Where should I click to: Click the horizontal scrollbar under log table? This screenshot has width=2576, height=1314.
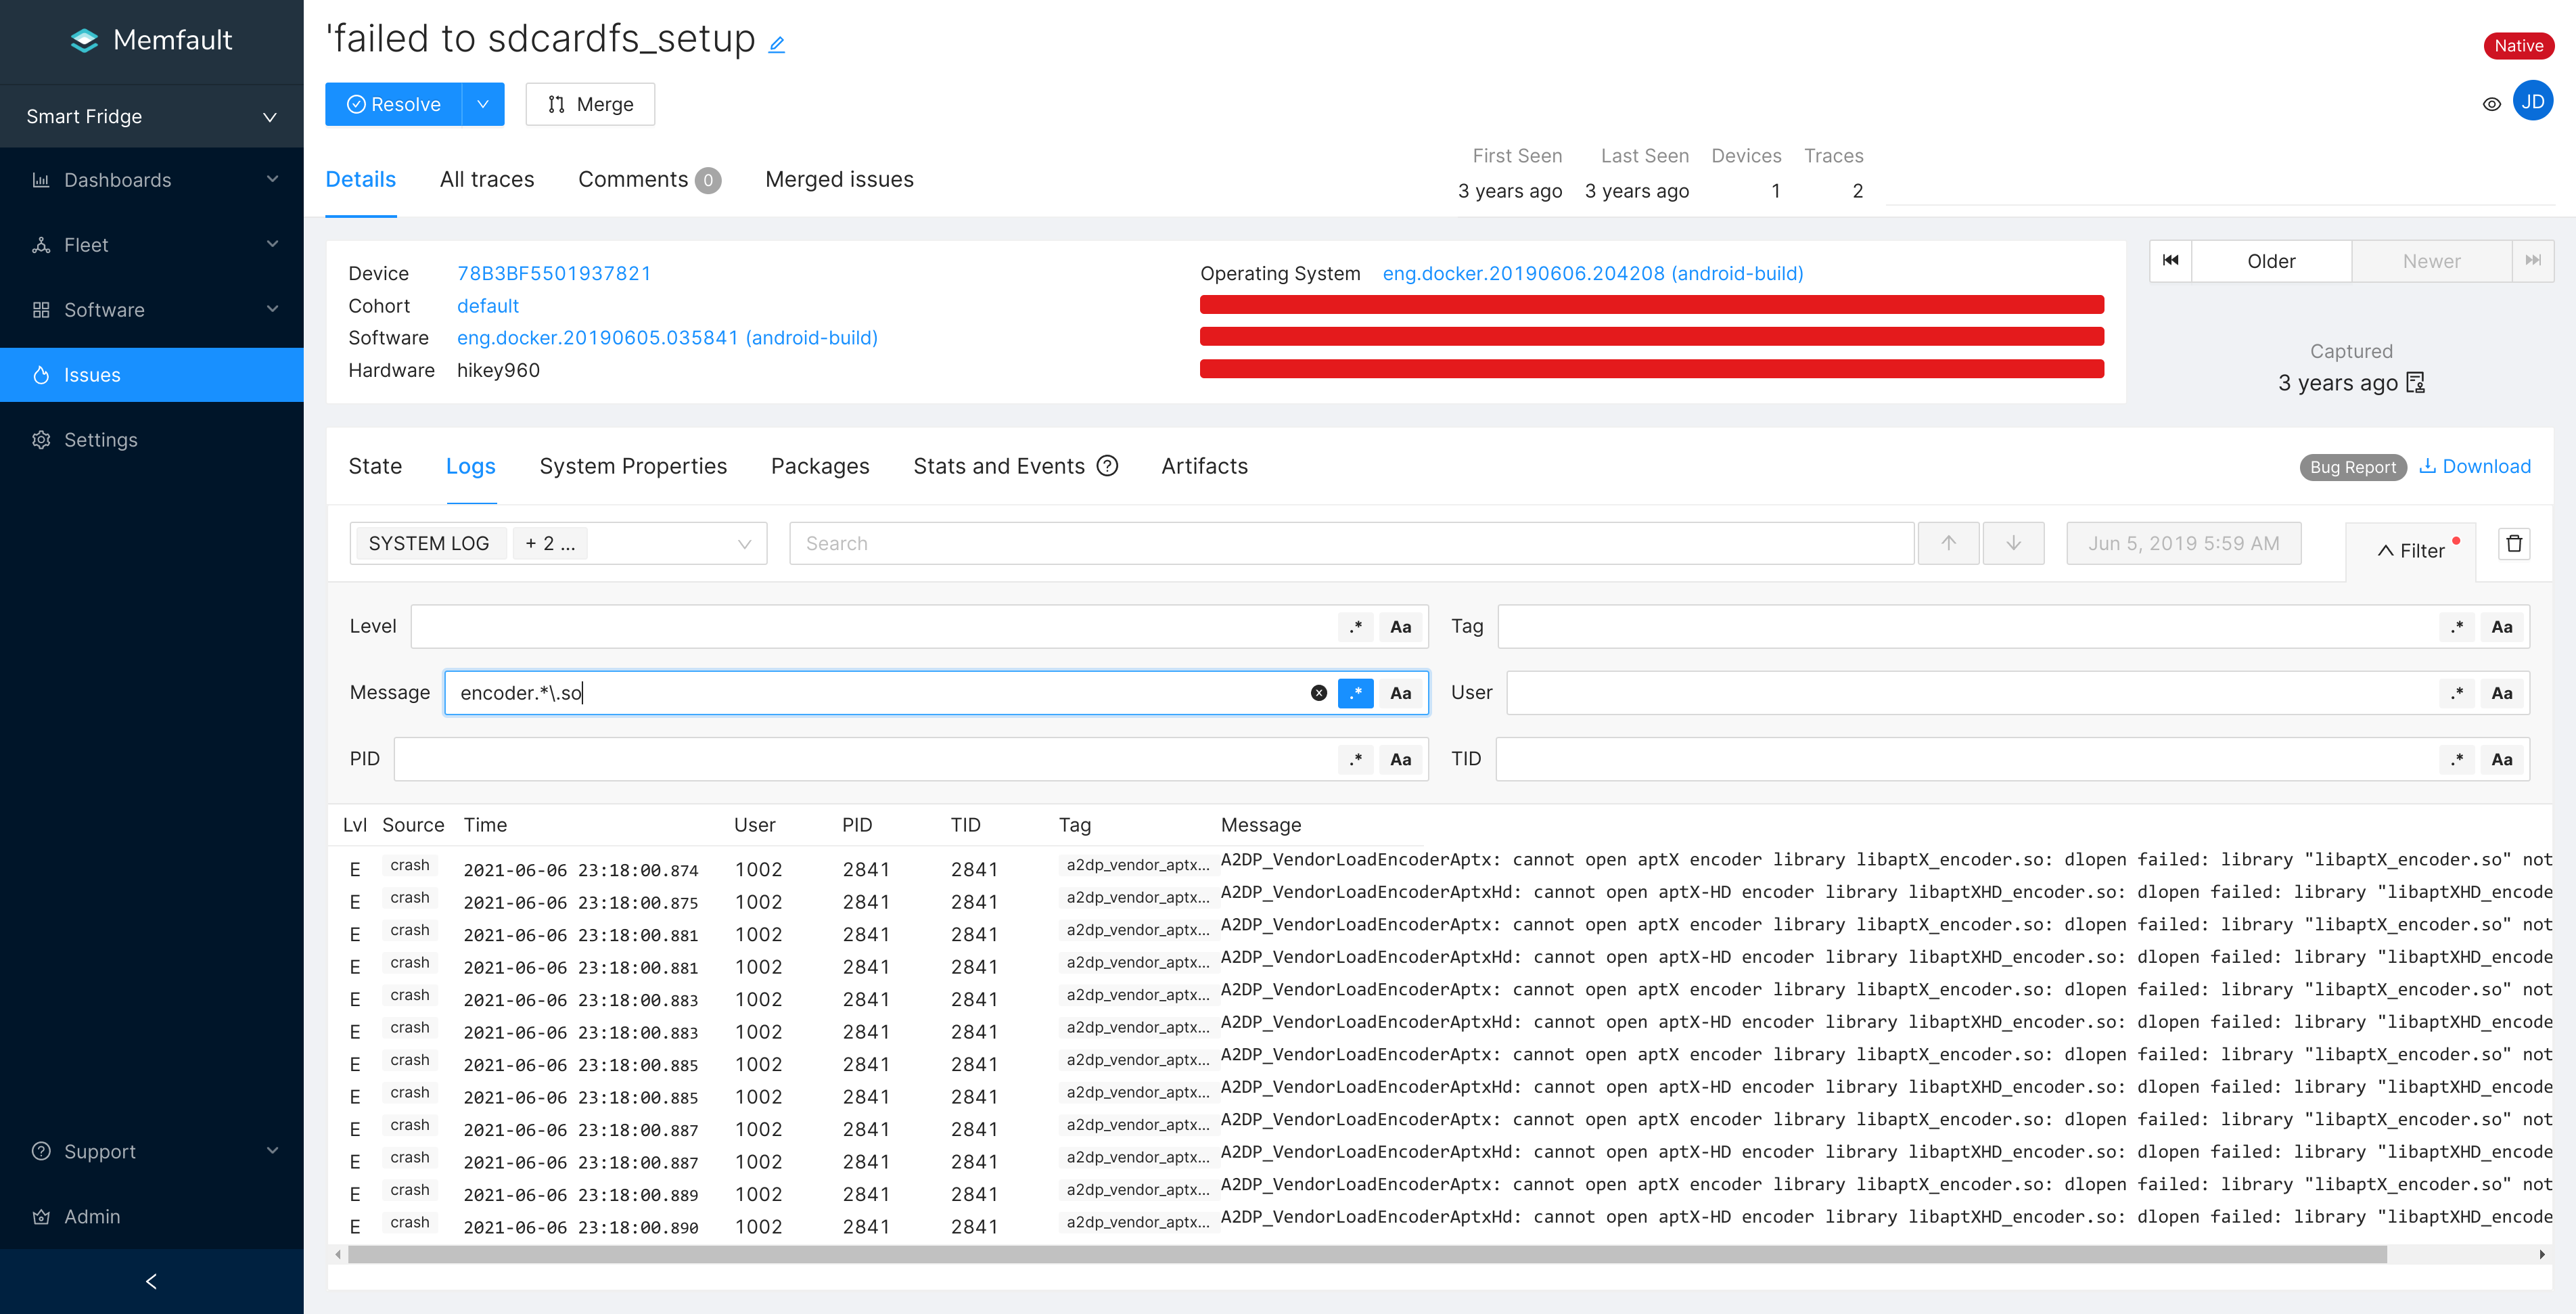1366,1254
